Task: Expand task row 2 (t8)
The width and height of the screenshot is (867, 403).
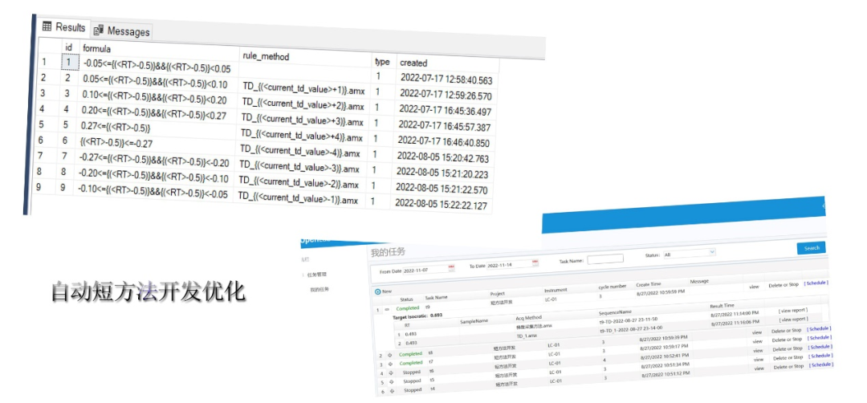Action: point(389,355)
